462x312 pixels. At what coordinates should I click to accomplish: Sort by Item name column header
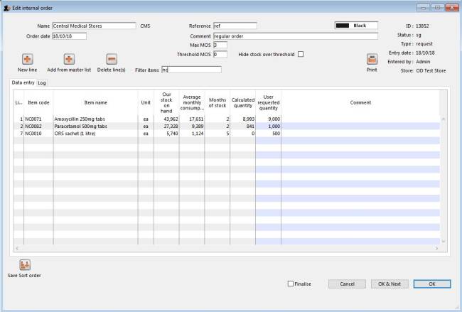tap(96, 102)
